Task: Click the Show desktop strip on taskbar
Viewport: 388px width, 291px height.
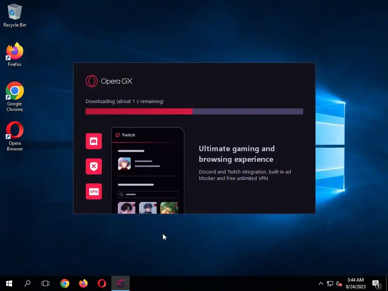Action: point(387,283)
